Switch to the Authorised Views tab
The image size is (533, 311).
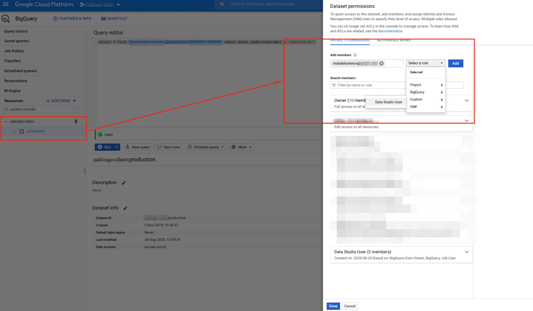pyautogui.click(x=394, y=40)
